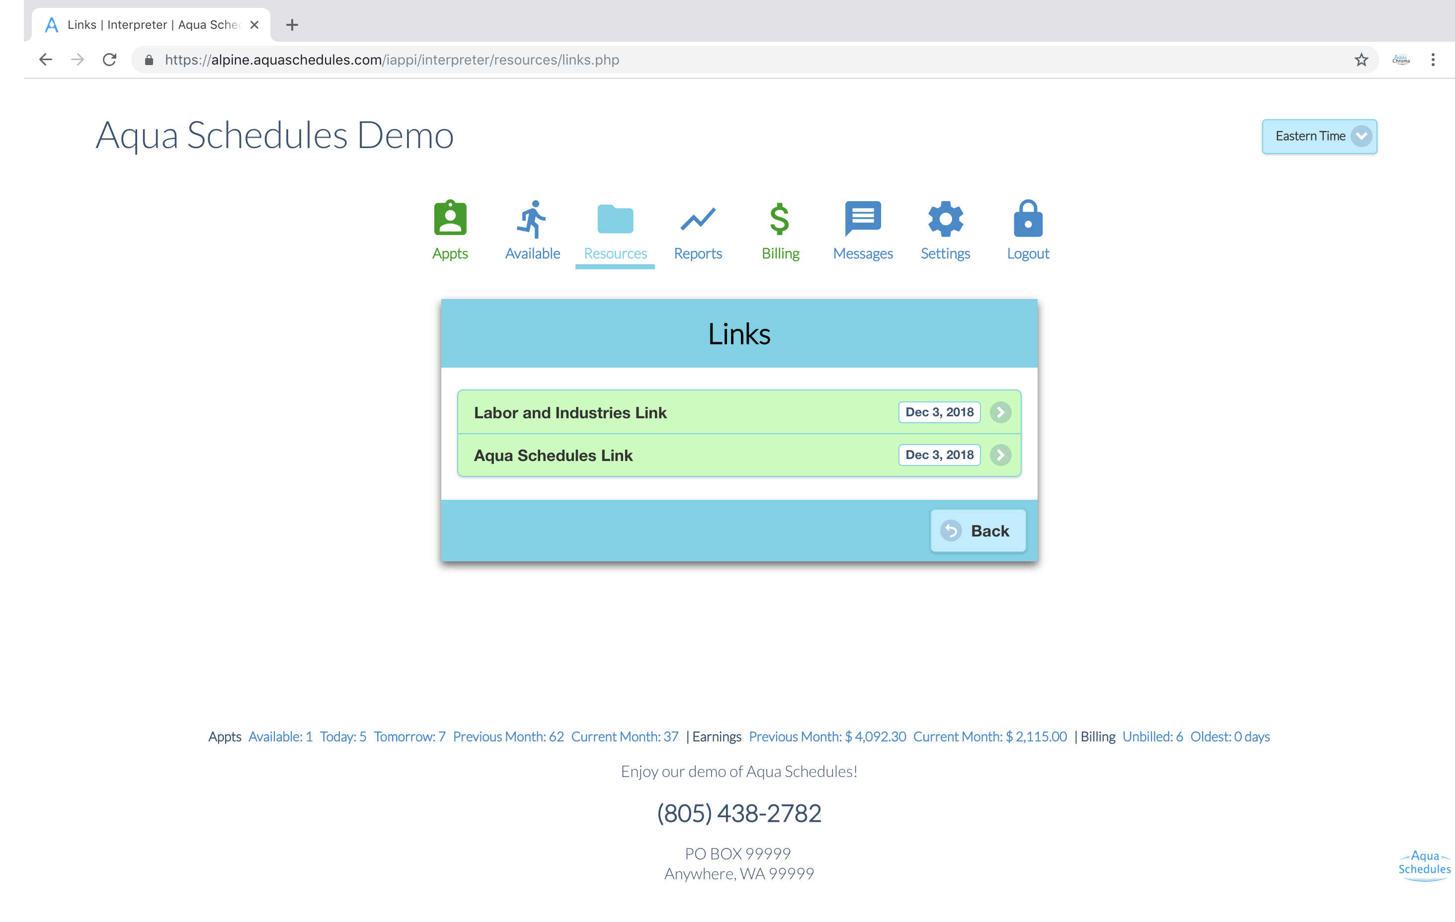Screen dimensions: 1455x922
Task: Click the Messages menu label
Action: coord(863,253)
